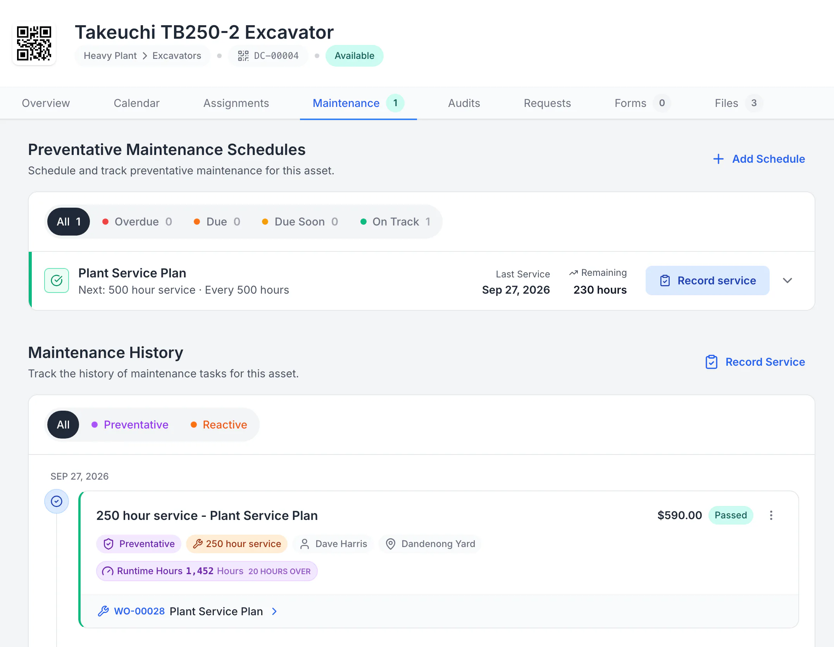The image size is (834, 647).
Task: Expand the Plant Service Plan row chevron
Action: [x=787, y=280]
